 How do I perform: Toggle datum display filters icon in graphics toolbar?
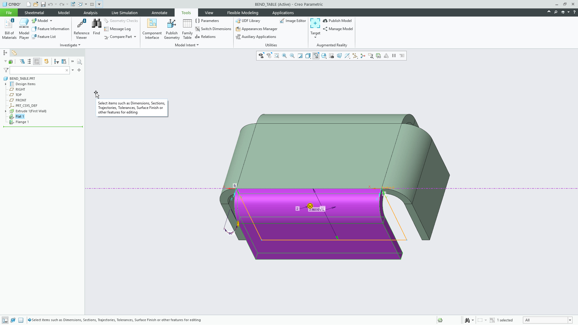pyautogui.click(x=355, y=56)
